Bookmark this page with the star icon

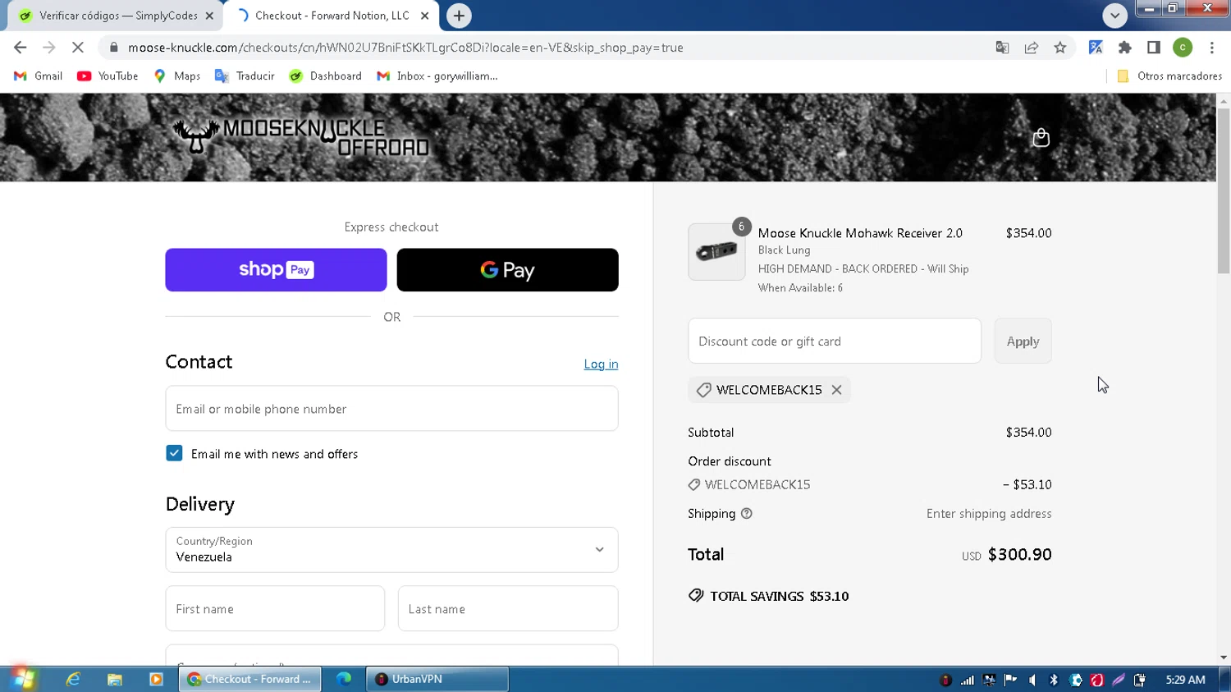pos(1060,48)
